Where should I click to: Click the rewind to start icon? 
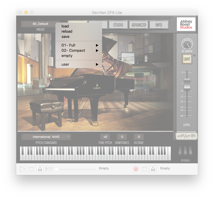point(49,169)
